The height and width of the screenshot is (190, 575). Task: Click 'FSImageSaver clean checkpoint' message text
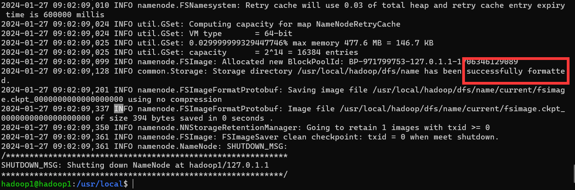coord(290,137)
